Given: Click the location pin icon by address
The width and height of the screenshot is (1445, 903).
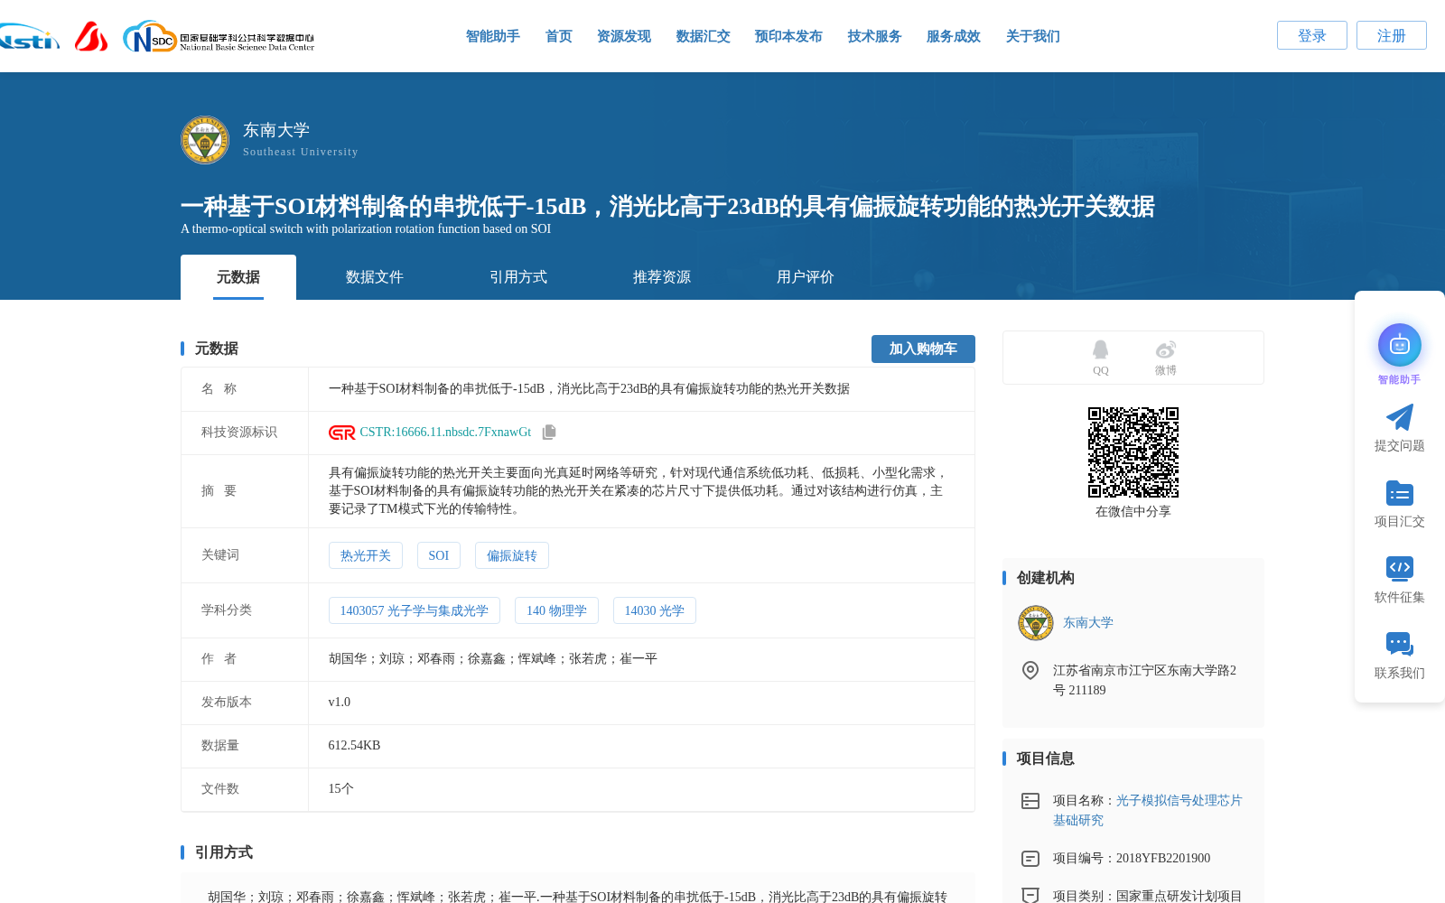Looking at the screenshot, I should click(x=1030, y=670).
